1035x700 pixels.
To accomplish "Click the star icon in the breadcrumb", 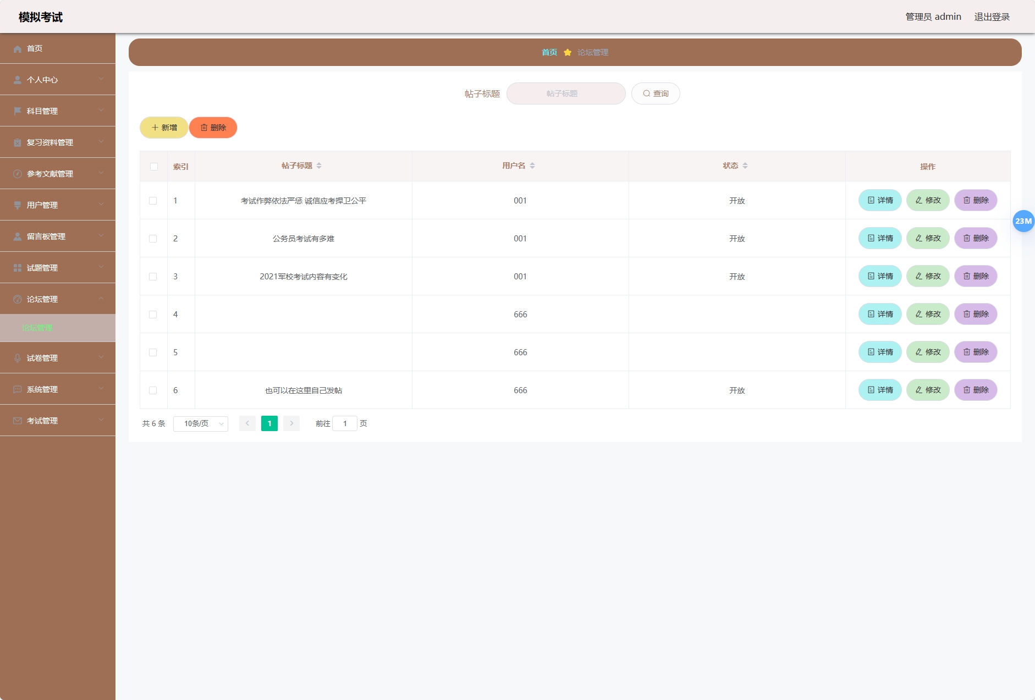I will pos(568,52).
